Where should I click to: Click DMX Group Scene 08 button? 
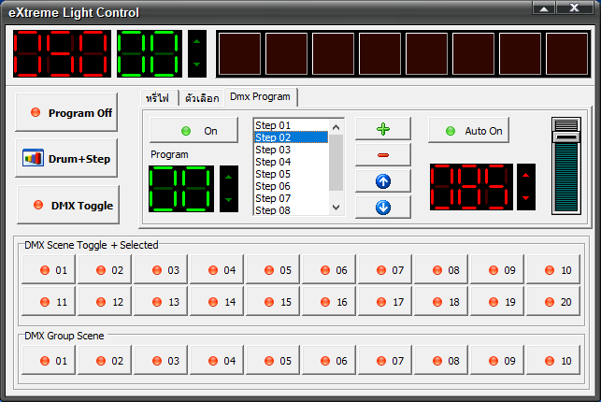pos(441,361)
